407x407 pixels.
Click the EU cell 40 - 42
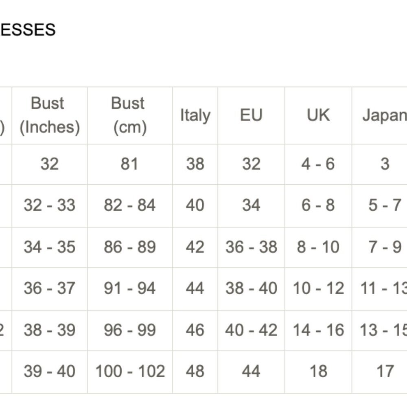251,330
